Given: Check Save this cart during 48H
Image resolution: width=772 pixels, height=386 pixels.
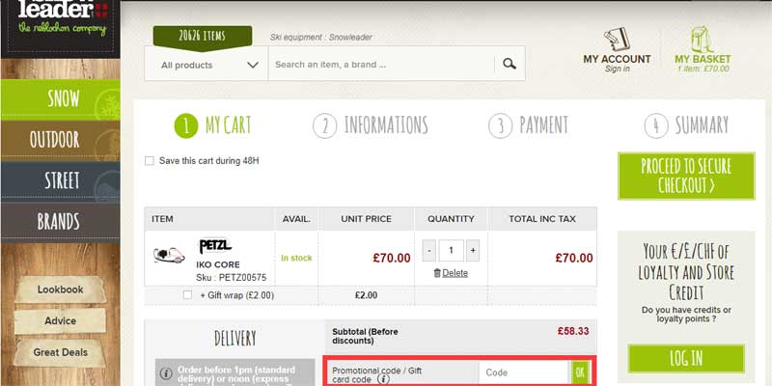Looking at the screenshot, I should tap(150, 161).
